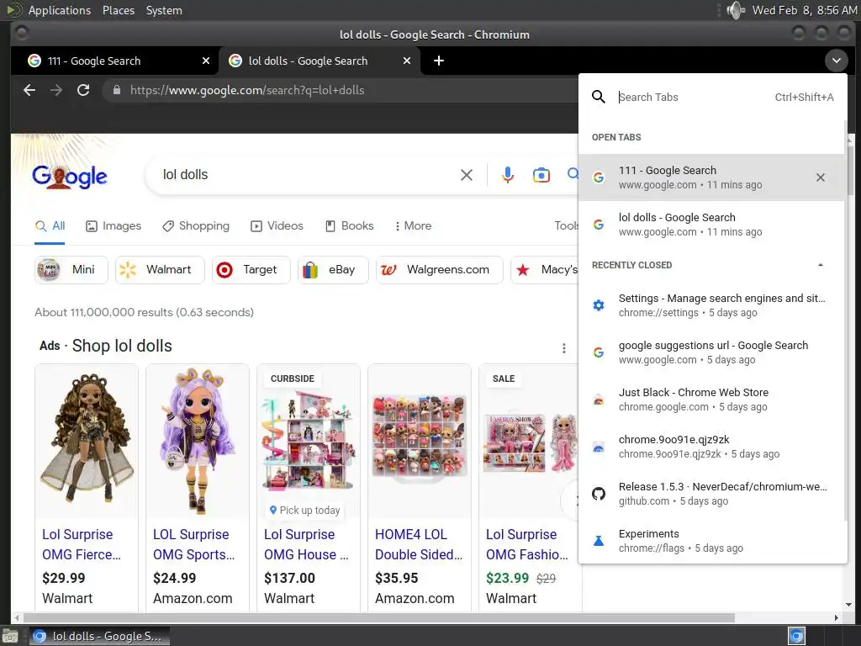Switch to the Books results tab
This screenshot has width=861, height=646.
349,225
